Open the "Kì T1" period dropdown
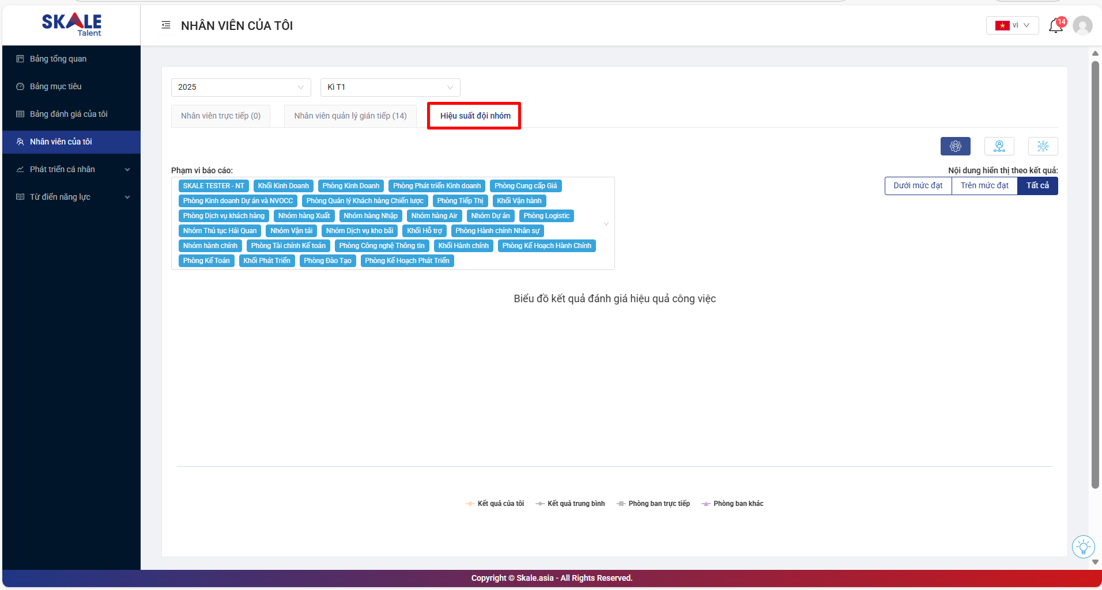Viewport: 1102px width, 590px height. pos(390,87)
